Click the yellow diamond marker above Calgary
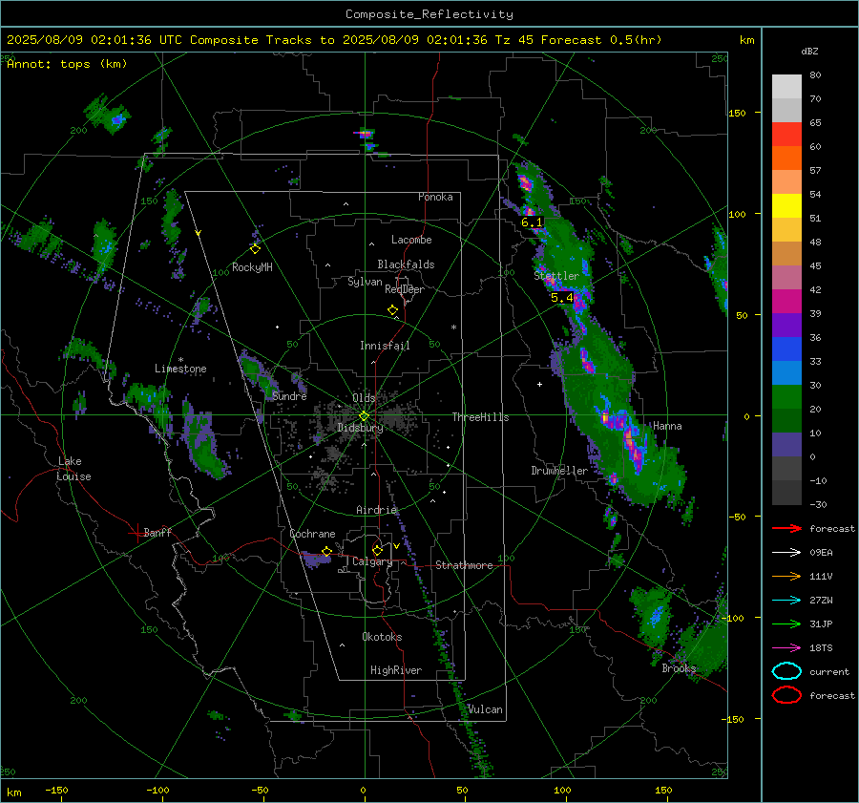This screenshot has width=859, height=803. click(x=377, y=550)
